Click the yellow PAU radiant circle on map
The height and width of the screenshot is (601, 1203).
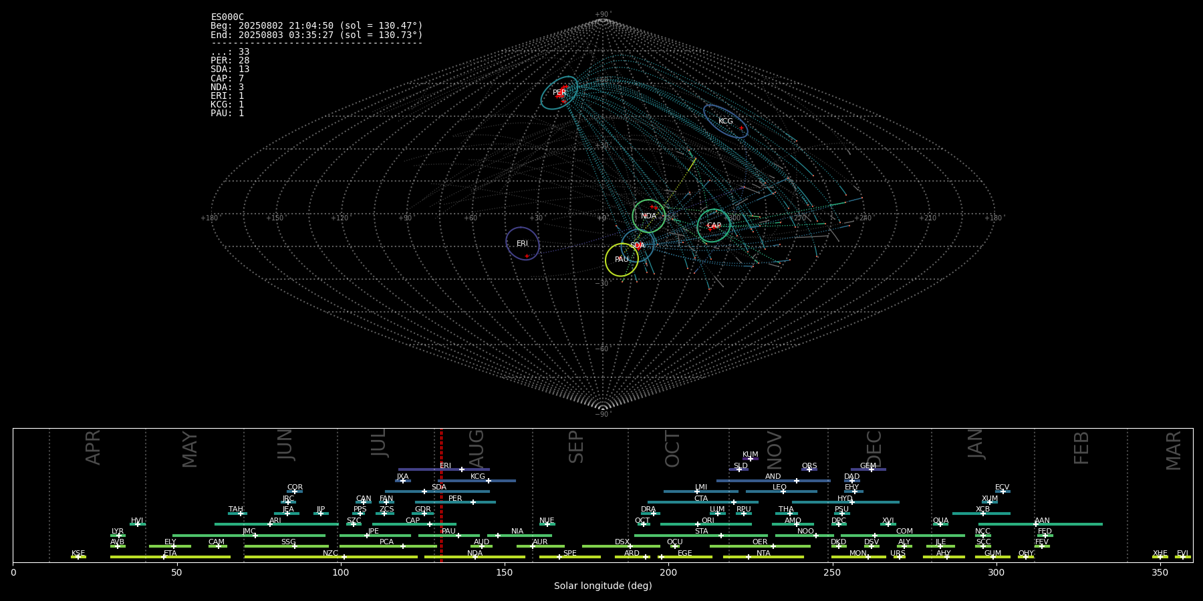pos(622,260)
